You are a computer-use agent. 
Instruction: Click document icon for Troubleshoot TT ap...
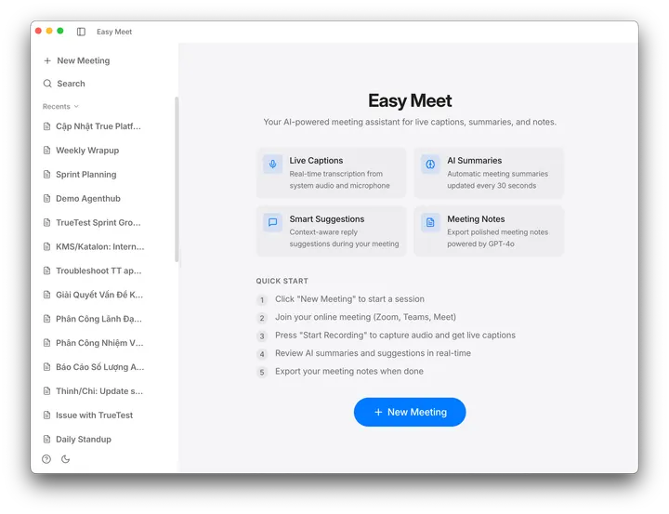[47, 270]
